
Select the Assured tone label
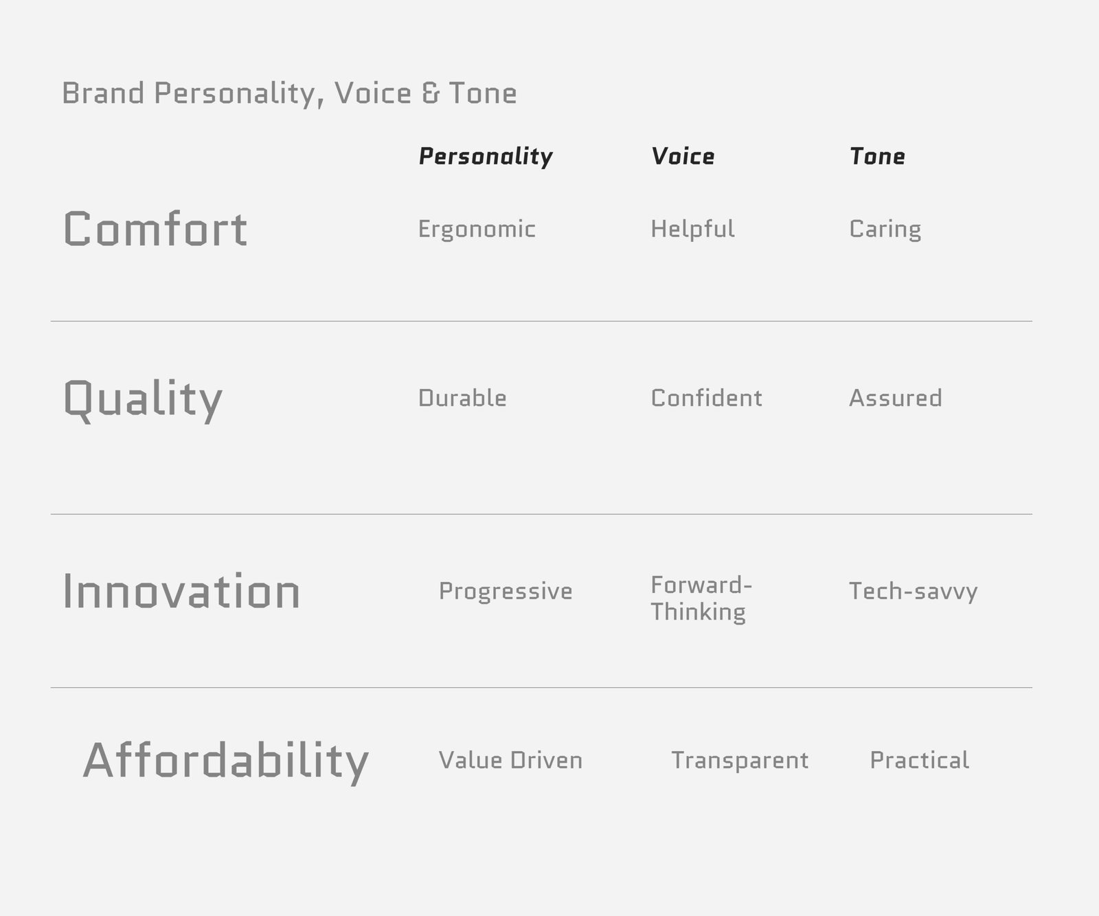895,398
